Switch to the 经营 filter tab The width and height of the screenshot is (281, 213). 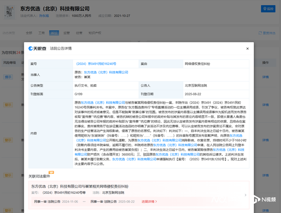[79, 33]
